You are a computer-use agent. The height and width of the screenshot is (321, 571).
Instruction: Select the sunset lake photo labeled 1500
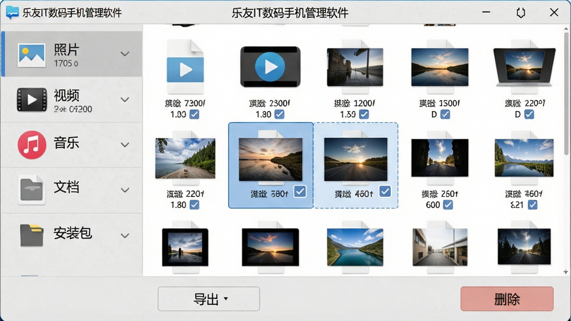click(x=440, y=67)
